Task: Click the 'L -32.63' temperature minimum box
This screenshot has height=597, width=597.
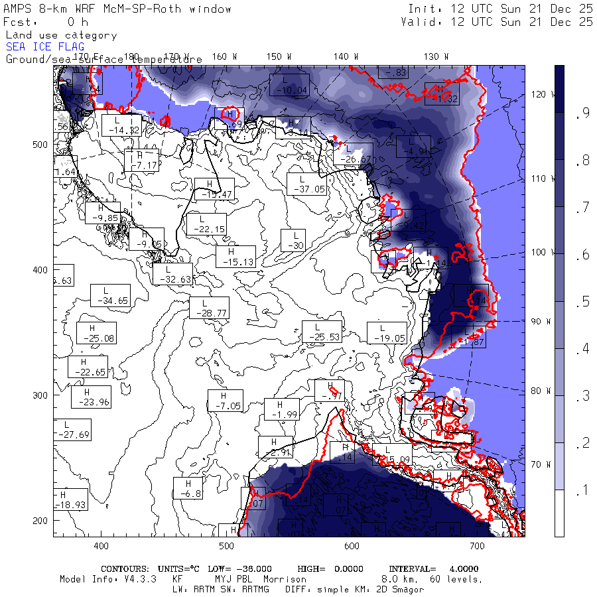Action: (173, 274)
